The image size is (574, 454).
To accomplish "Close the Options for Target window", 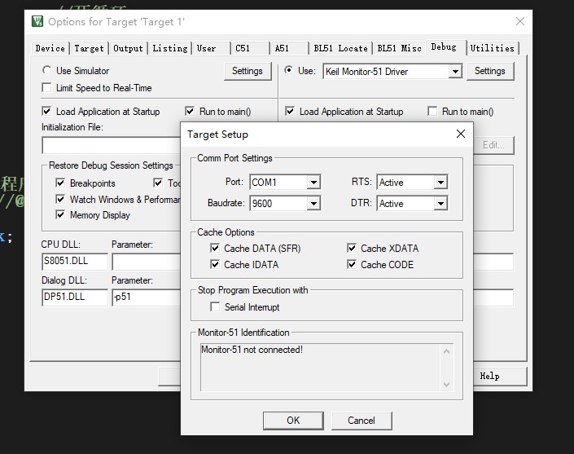I will tap(520, 21).
